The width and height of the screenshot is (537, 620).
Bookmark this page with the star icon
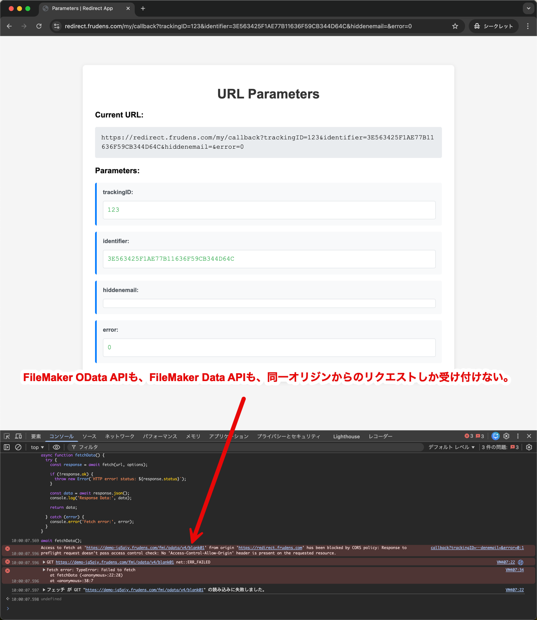[x=455, y=26]
